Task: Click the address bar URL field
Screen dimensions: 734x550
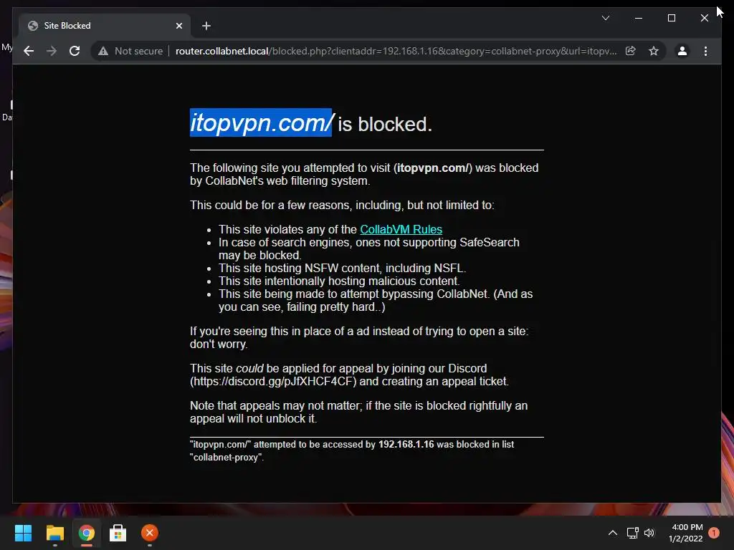Action: 396,51
